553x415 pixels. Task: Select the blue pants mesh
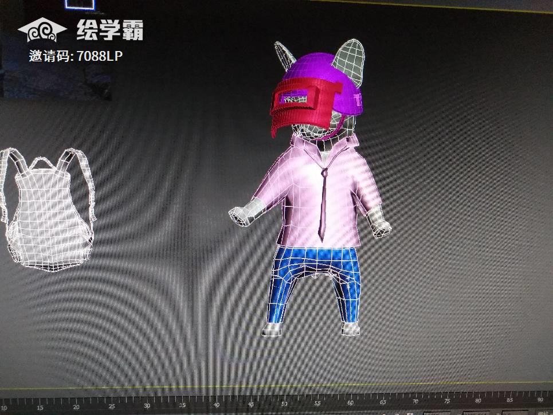tap(316, 284)
